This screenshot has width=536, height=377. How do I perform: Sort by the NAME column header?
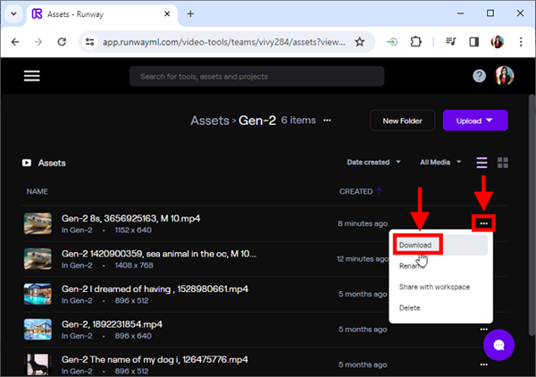pos(37,191)
